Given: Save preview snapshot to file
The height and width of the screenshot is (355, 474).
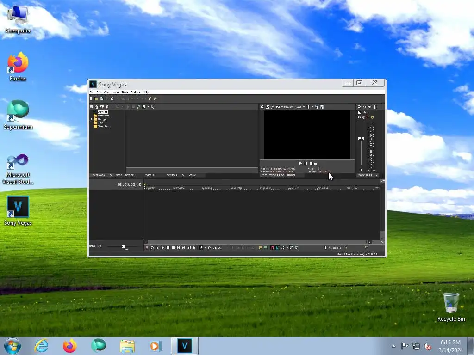Looking at the screenshot, I should tap(322, 107).
